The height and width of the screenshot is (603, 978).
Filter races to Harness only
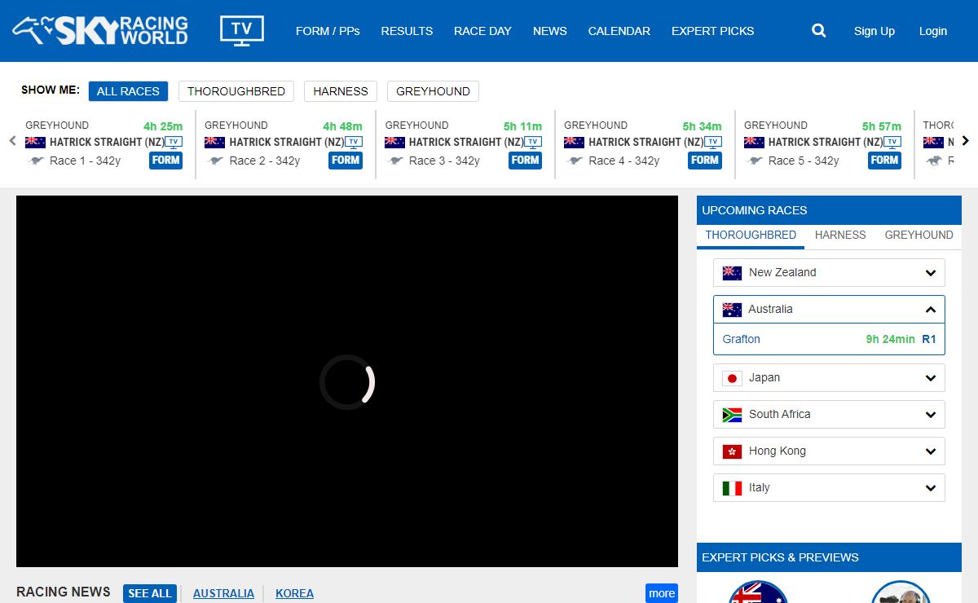tap(341, 91)
